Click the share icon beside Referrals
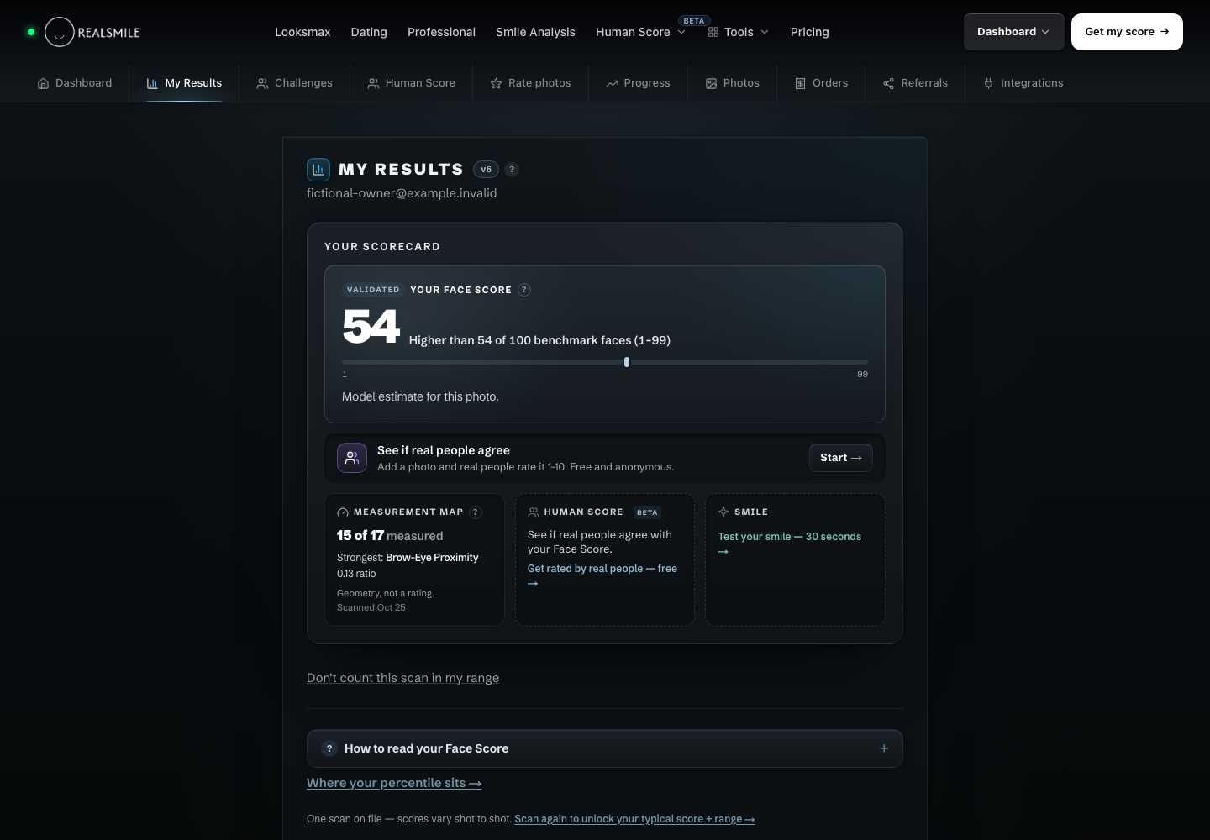Screen dimensions: 1210x840 pos(888,83)
